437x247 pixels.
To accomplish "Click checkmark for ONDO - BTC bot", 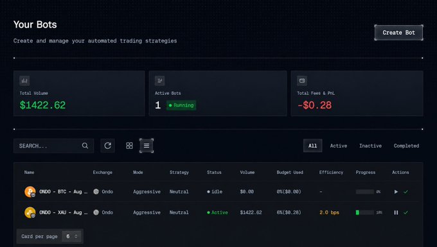I will pos(406,192).
